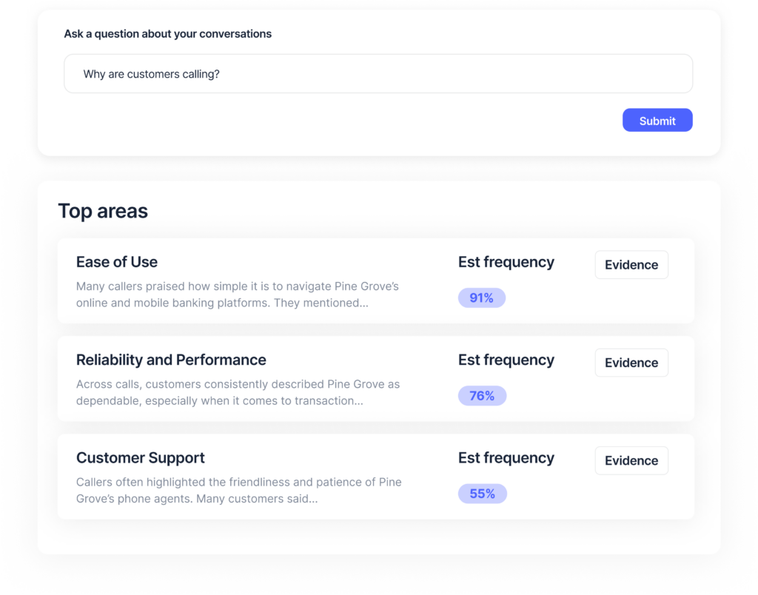Open Evidence for Ease of Use
The image size is (758, 595).
[x=631, y=265]
